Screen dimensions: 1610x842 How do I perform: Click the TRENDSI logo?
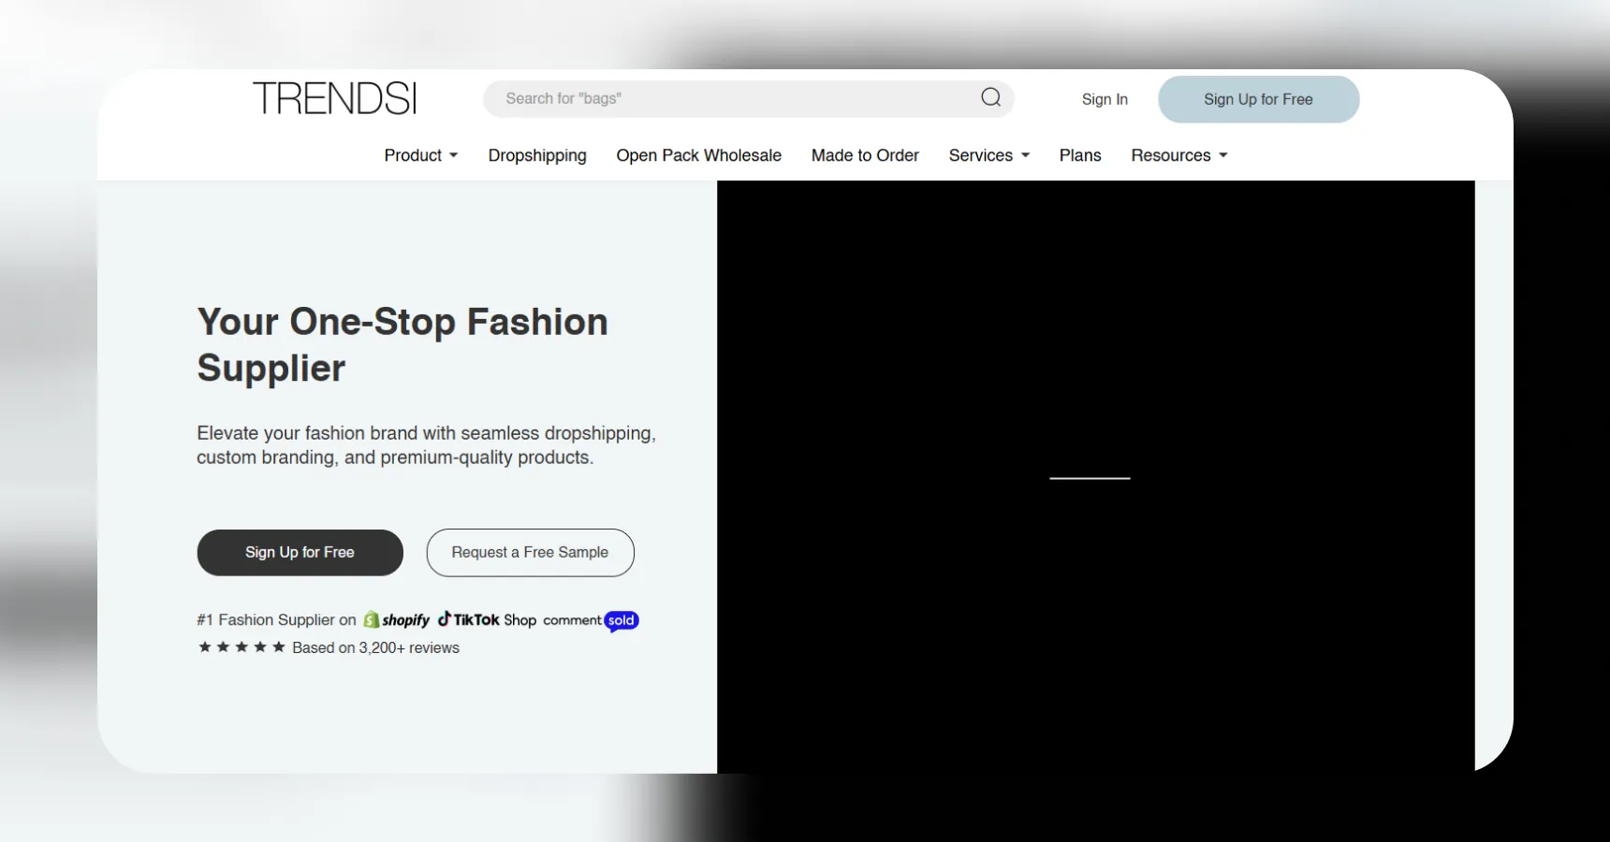[333, 97]
